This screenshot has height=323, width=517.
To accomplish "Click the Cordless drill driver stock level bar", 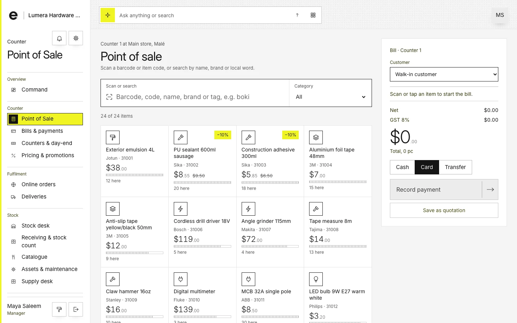I will (202, 247).
